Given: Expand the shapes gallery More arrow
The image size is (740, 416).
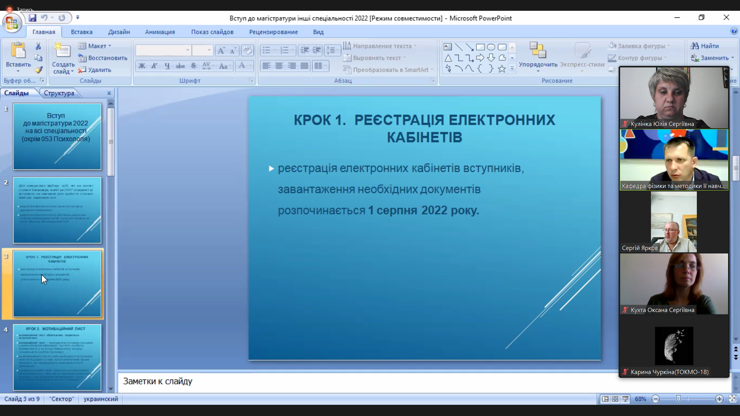Looking at the screenshot, I should coord(512,69).
